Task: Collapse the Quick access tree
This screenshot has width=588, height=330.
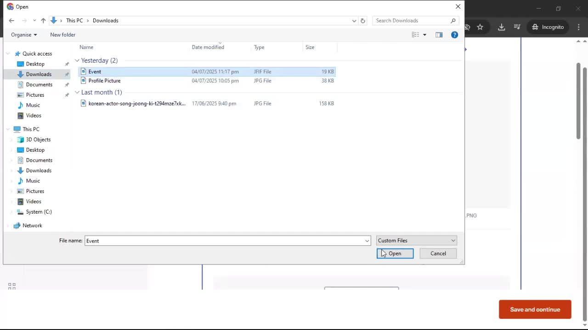Action: pyautogui.click(x=8, y=54)
